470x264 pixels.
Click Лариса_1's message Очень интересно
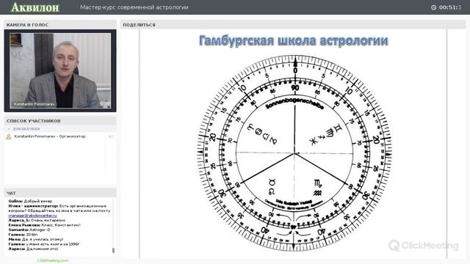click(x=37, y=220)
